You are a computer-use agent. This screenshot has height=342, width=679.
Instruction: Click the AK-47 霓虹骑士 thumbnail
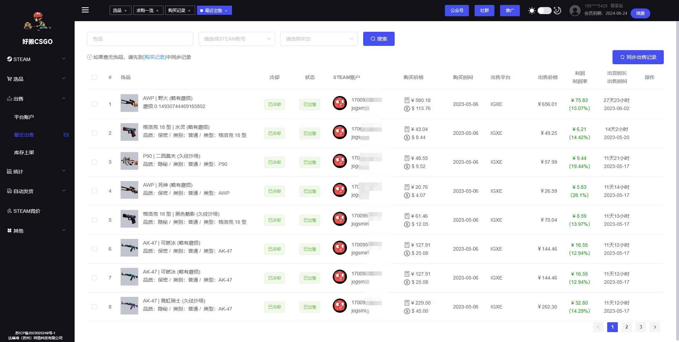click(129, 306)
